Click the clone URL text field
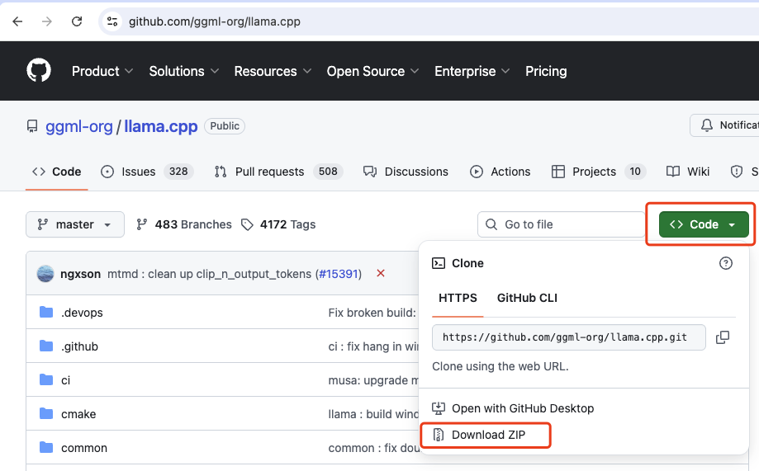This screenshot has height=471, width=759. 569,337
